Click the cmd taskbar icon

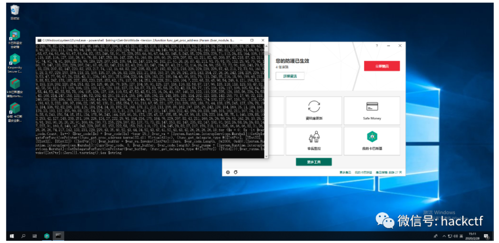click(58, 236)
